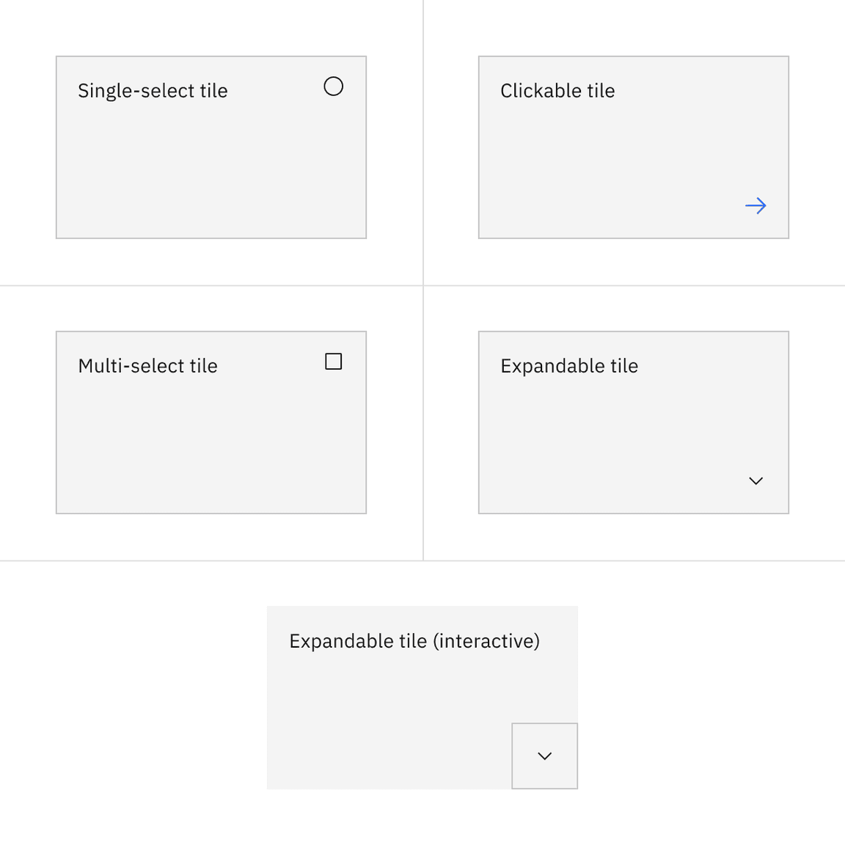The height and width of the screenshot is (845, 845).
Task: Click the Single-select tile title text
Action: coord(153,90)
